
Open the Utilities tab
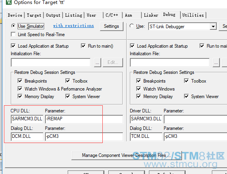tap(193, 15)
